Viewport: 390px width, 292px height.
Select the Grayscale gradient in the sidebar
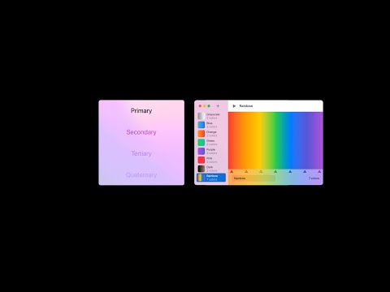(x=211, y=116)
